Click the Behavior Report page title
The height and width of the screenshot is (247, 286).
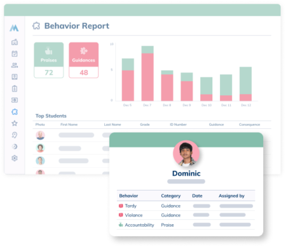pos(77,26)
